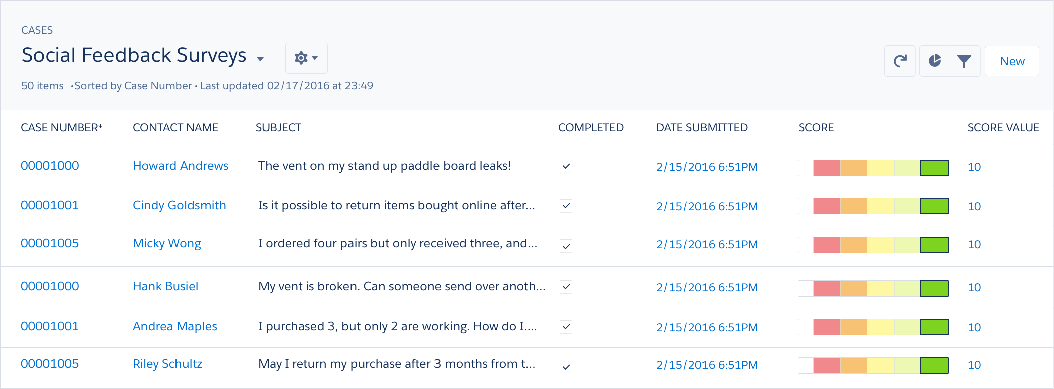This screenshot has width=1054, height=389.
Task: Uncheck Completed for Riley Schultz row
Action: click(x=566, y=366)
